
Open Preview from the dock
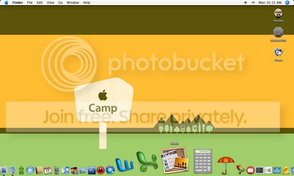point(4,170)
